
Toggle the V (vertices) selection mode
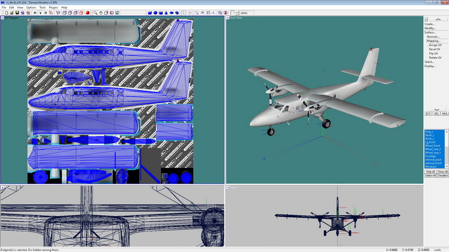coord(40,12)
